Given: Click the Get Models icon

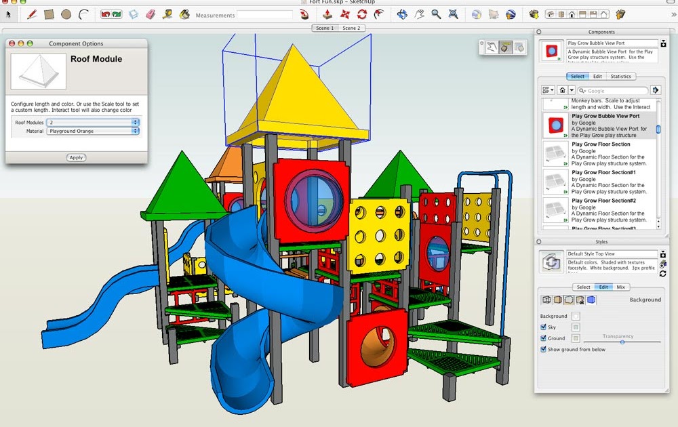Looking at the screenshot, I should pos(534,15).
